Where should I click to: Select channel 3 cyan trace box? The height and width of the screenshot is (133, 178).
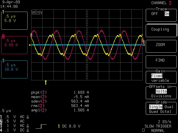click(x=14, y=69)
